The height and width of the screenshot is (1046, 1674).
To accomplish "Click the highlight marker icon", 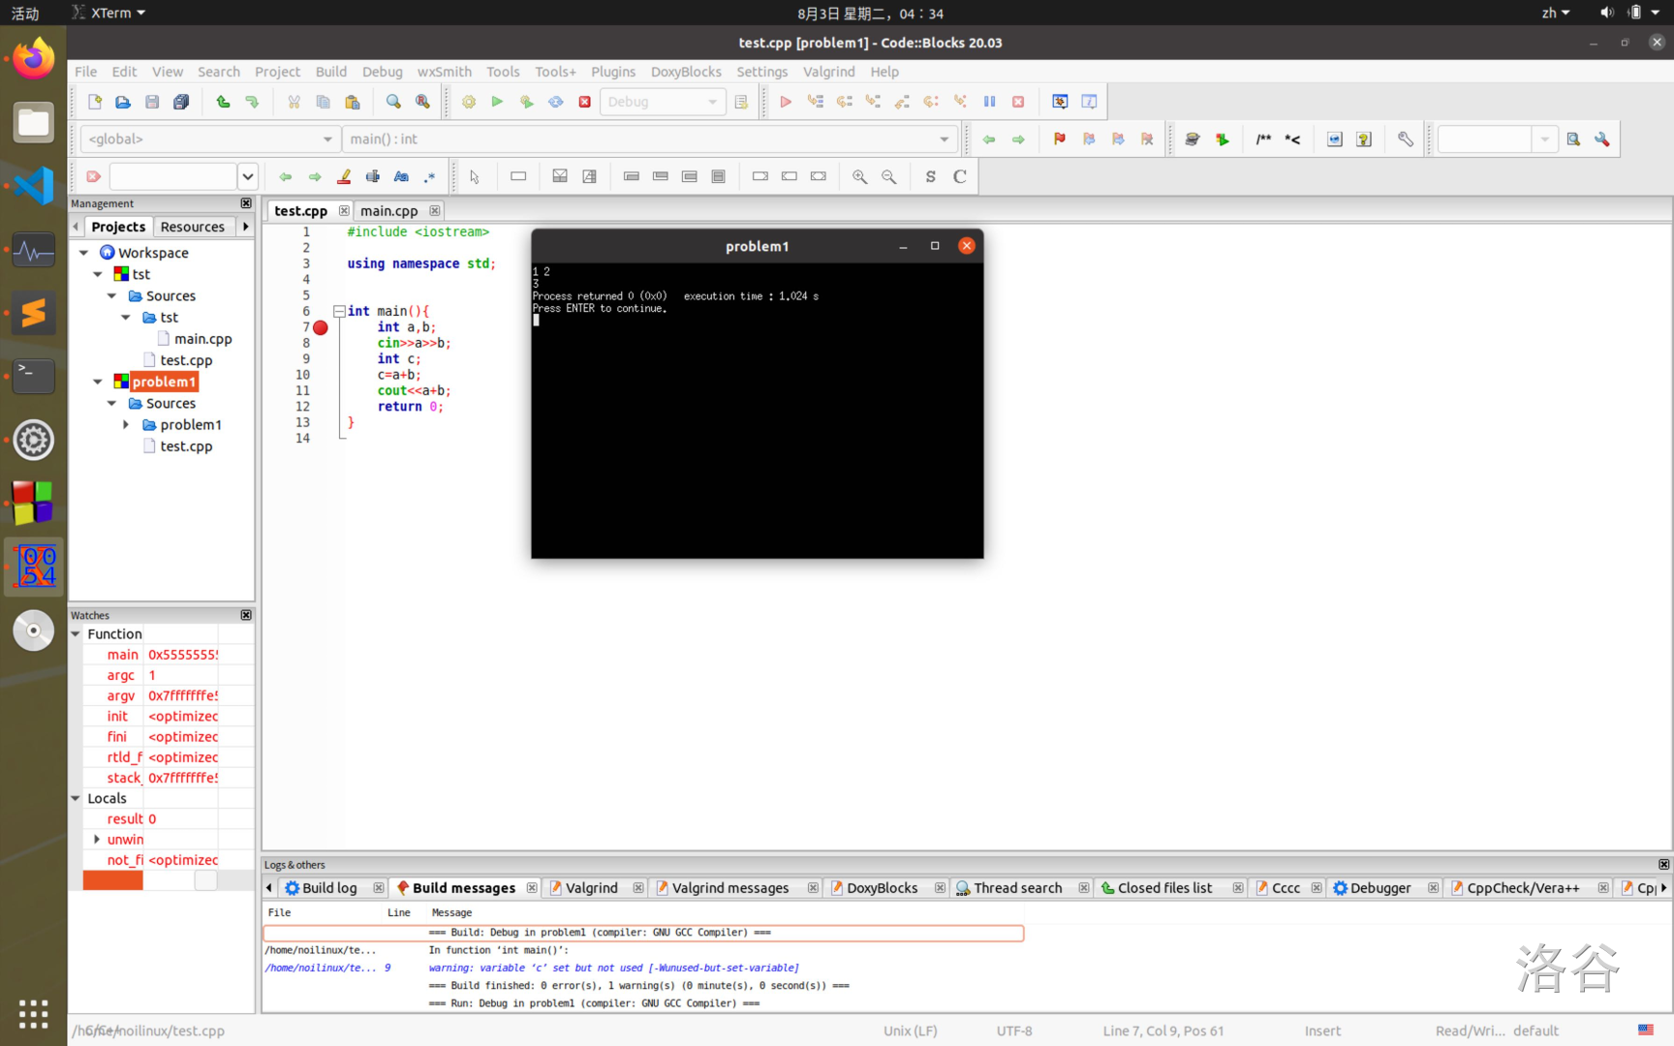I will coord(344,176).
